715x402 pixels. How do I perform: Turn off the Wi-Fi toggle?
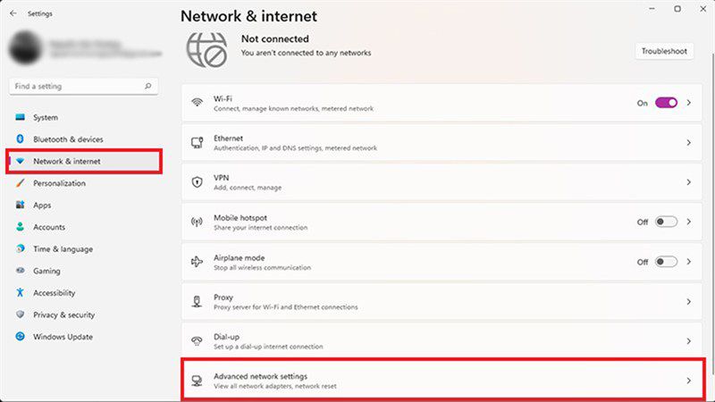666,103
